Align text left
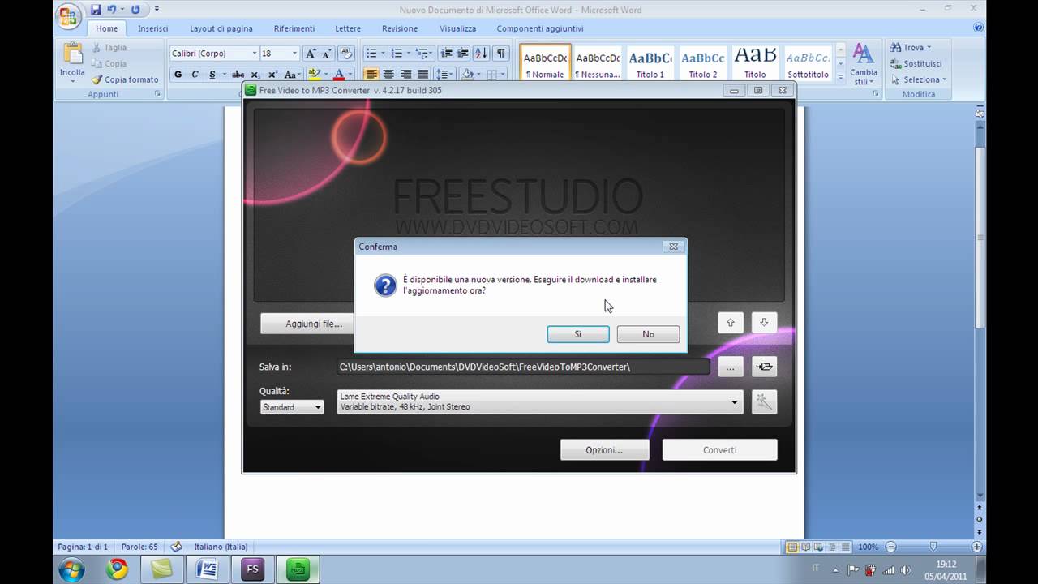 coord(371,75)
